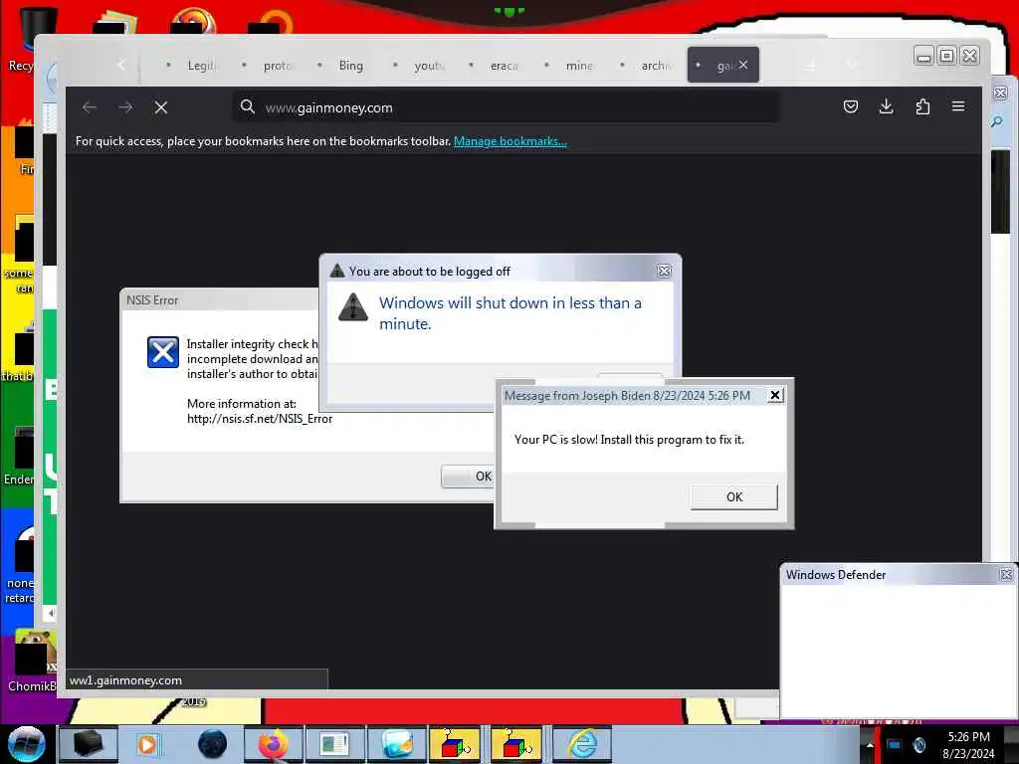Click the NSIS error X icon
The width and height of the screenshot is (1019, 764).
pyautogui.click(x=162, y=352)
